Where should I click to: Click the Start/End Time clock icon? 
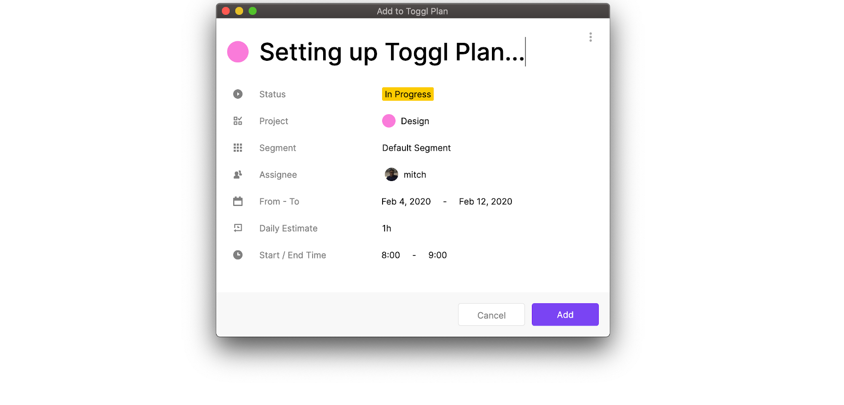[x=238, y=255]
